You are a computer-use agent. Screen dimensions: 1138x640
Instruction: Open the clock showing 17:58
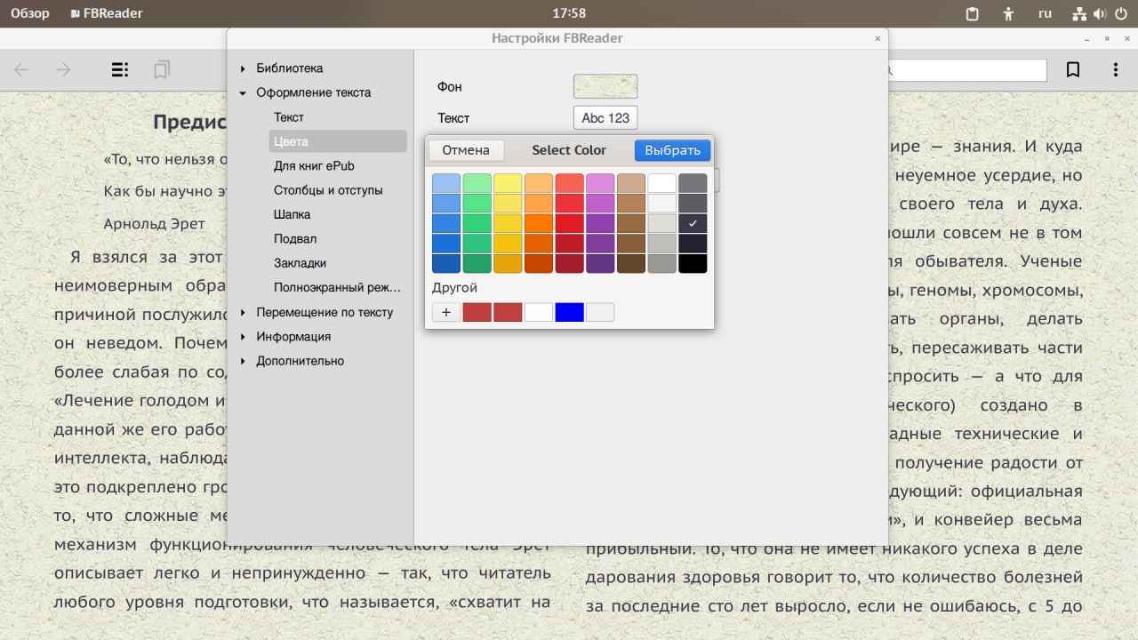569,13
